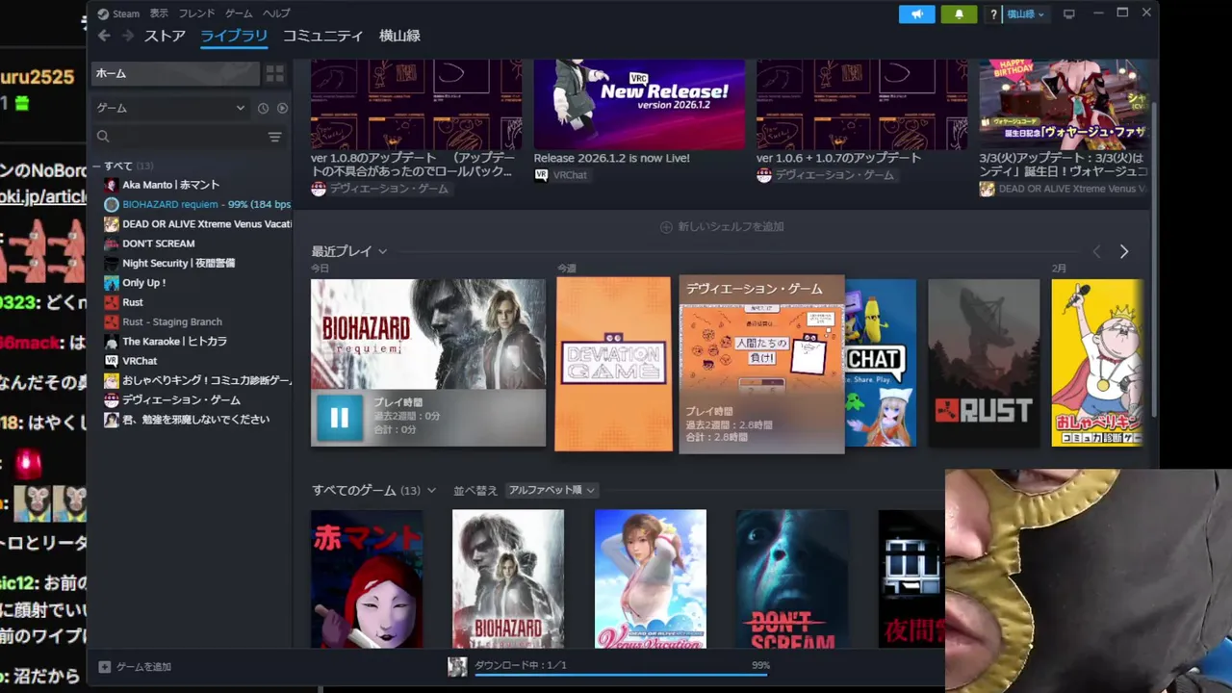Open the DON'T SCREAM game cover
1232x693 pixels.
pyautogui.click(x=792, y=578)
